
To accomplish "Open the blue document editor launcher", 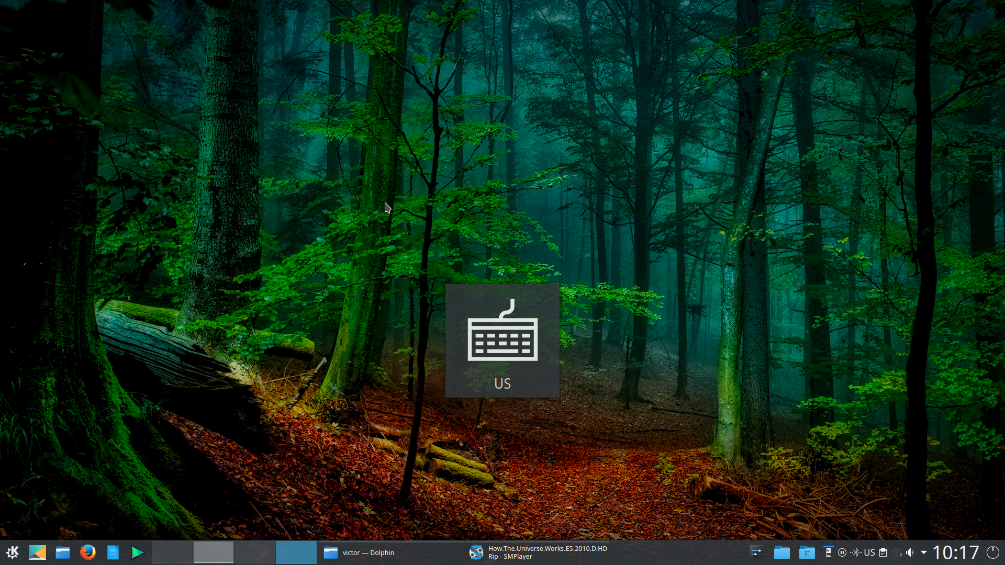I will (113, 552).
